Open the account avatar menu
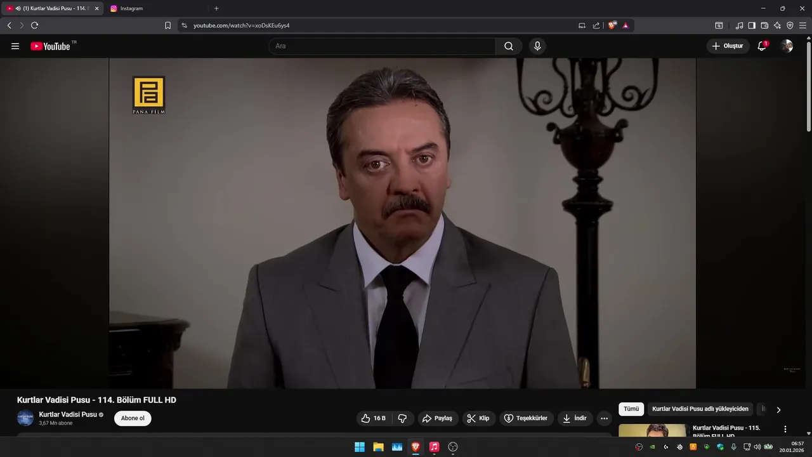The image size is (812, 457). tap(787, 46)
